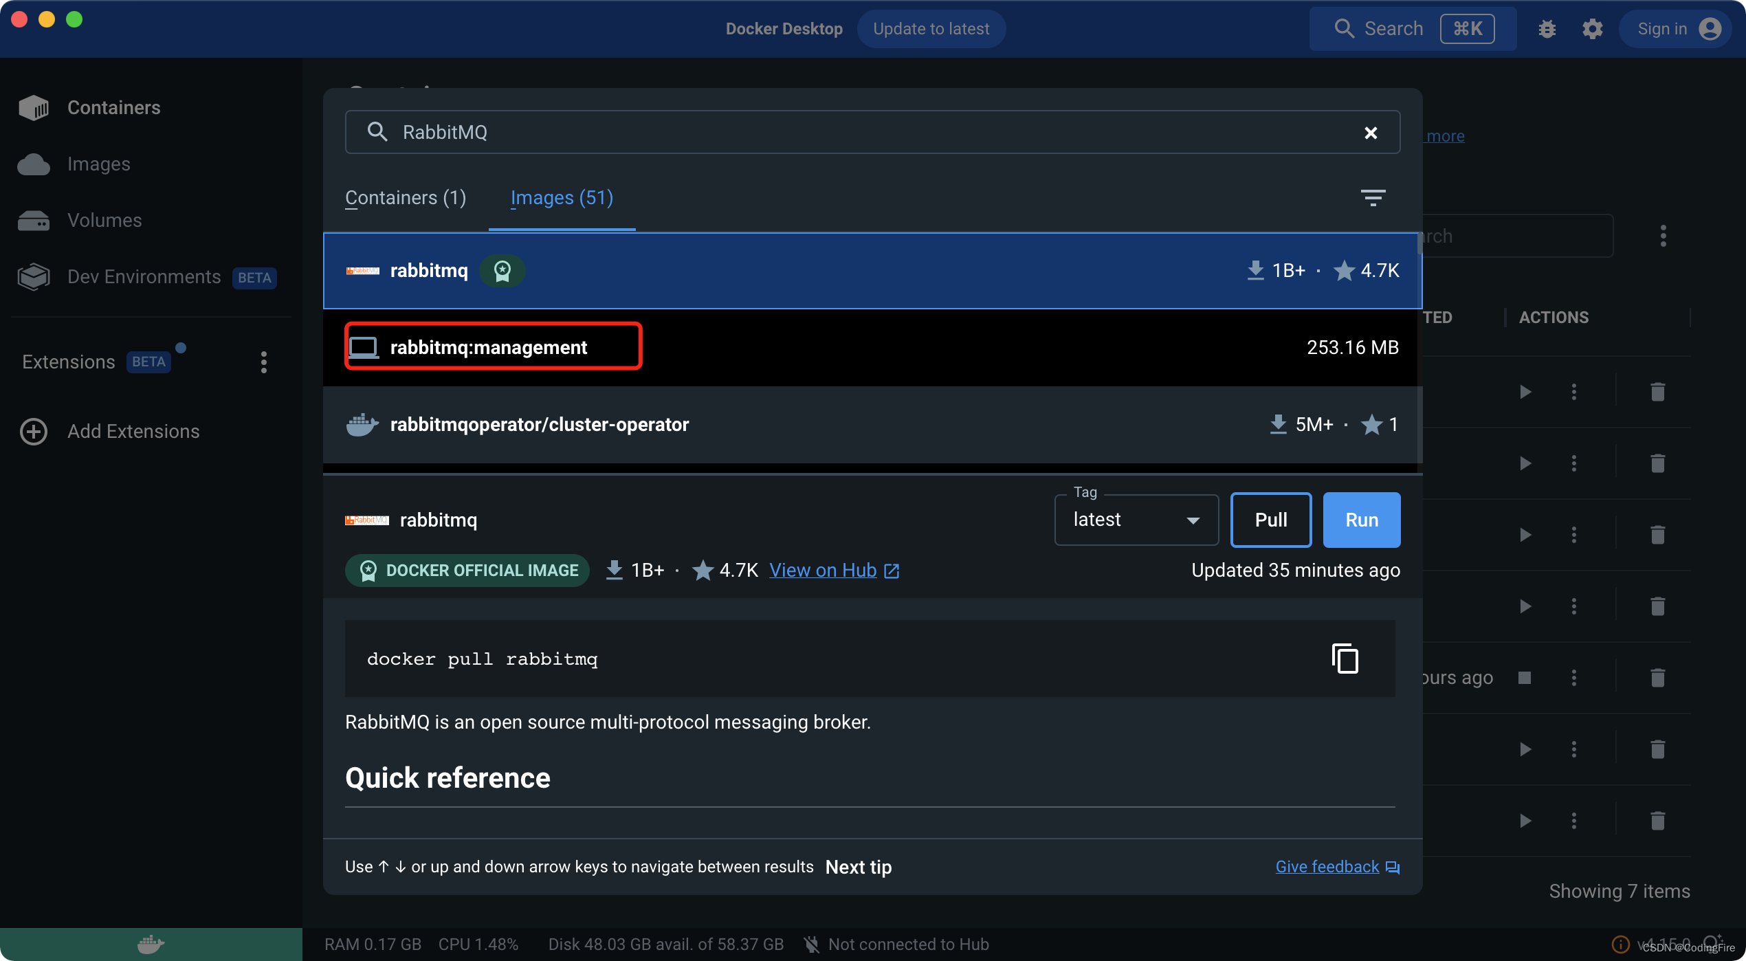This screenshot has height=961, width=1746.
Task: Click Quick reference heading
Action: point(447,778)
